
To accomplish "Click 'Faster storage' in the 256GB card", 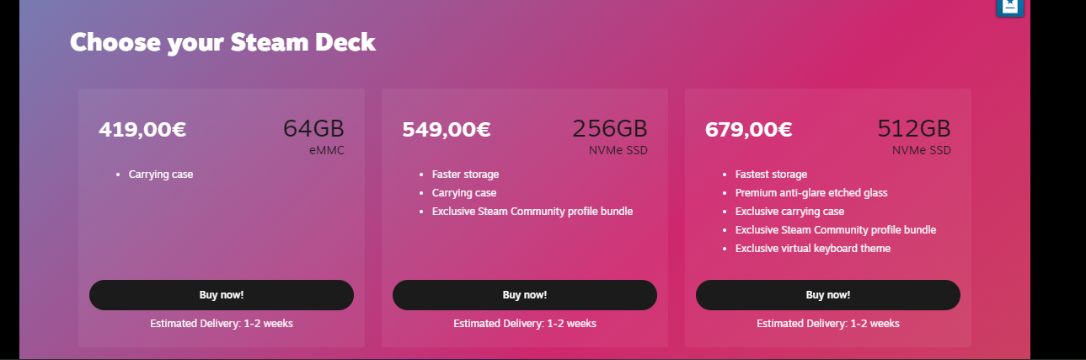I will [x=465, y=175].
